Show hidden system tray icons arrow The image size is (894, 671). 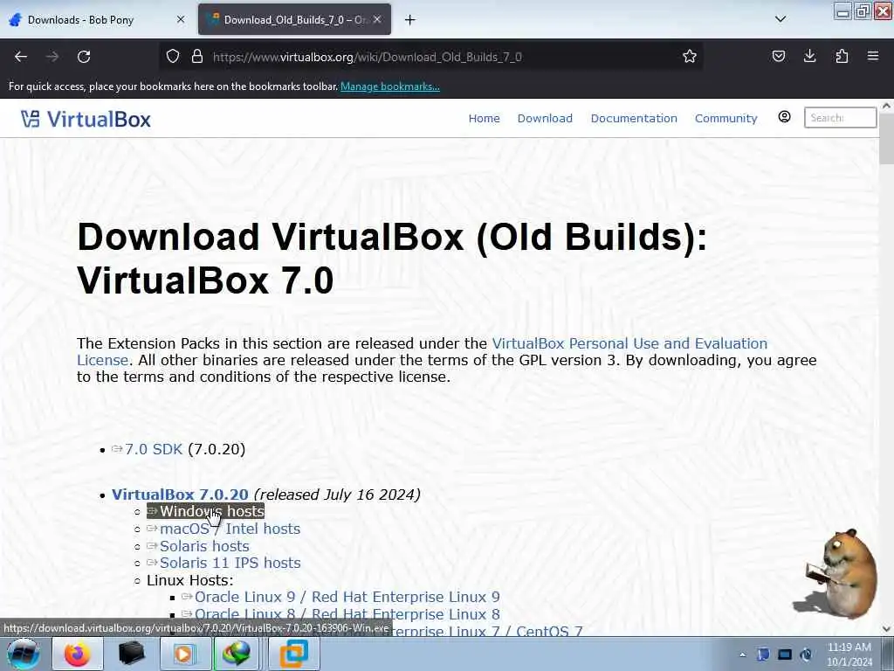(742, 654)
